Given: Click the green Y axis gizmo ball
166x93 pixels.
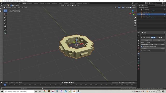Looking at the screenshot, I should (x=134, y=14).
